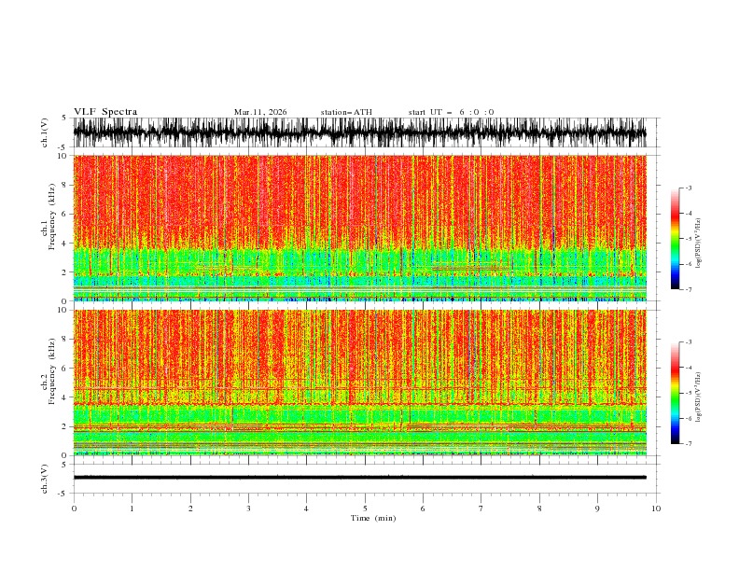Screen dimensions: 739x571
Task: Select the date label "Mar.11, 2026"
Action: pyautogui.click(x=260, y=112)
